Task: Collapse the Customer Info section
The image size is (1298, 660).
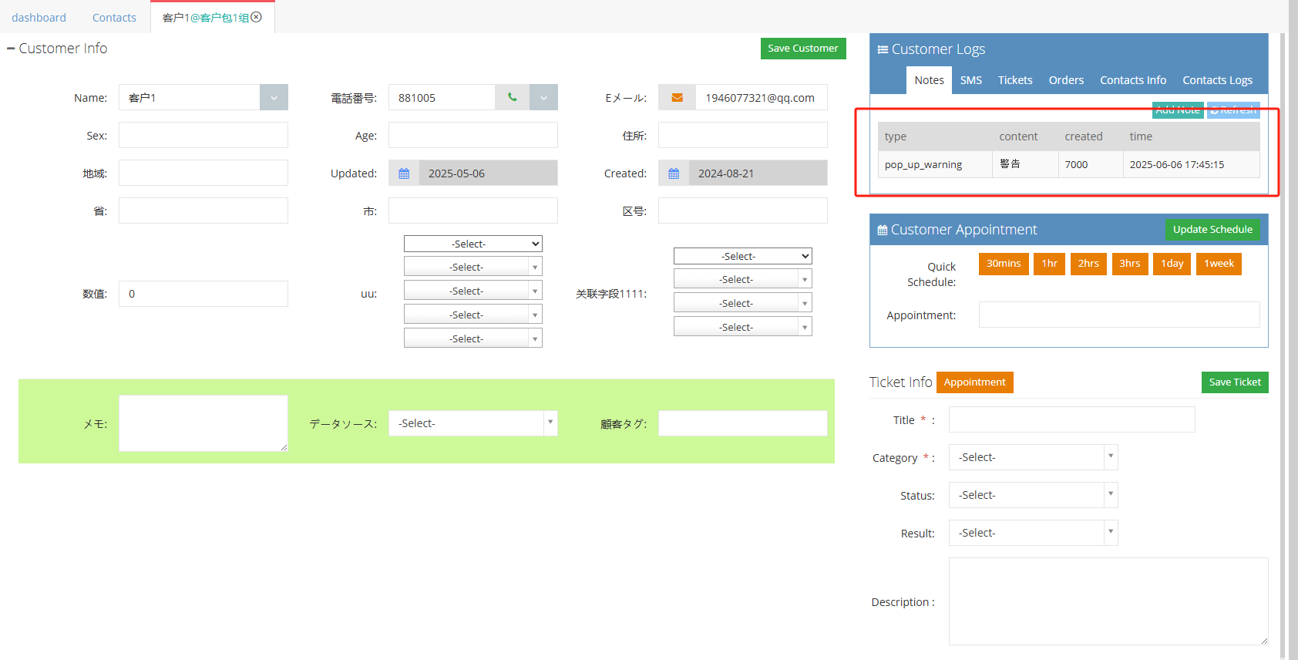Action: click(x=11, y=49)
